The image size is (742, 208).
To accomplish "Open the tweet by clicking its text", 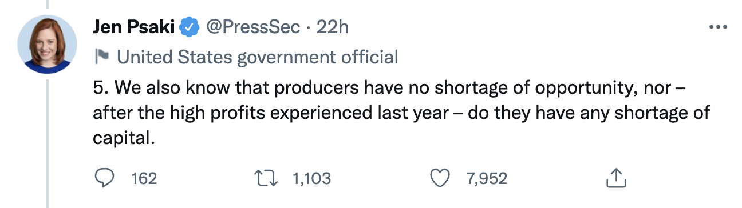I will click(401, 113).
